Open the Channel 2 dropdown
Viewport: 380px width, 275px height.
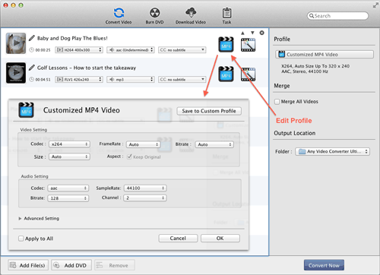point(145,198)
